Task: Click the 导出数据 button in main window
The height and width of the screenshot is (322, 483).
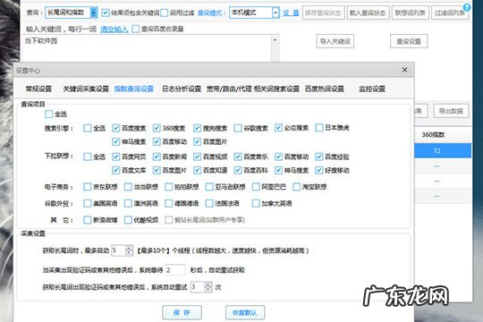Action: click(452, 111)
